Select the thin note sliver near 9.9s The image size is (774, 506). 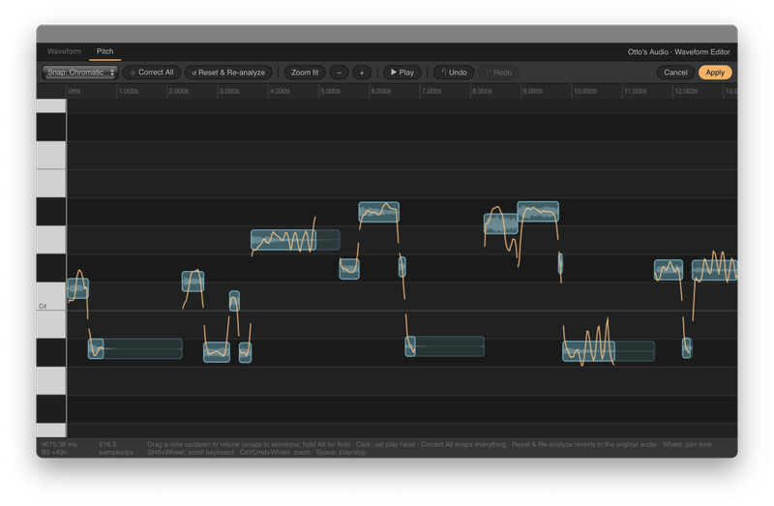(560, 263)
